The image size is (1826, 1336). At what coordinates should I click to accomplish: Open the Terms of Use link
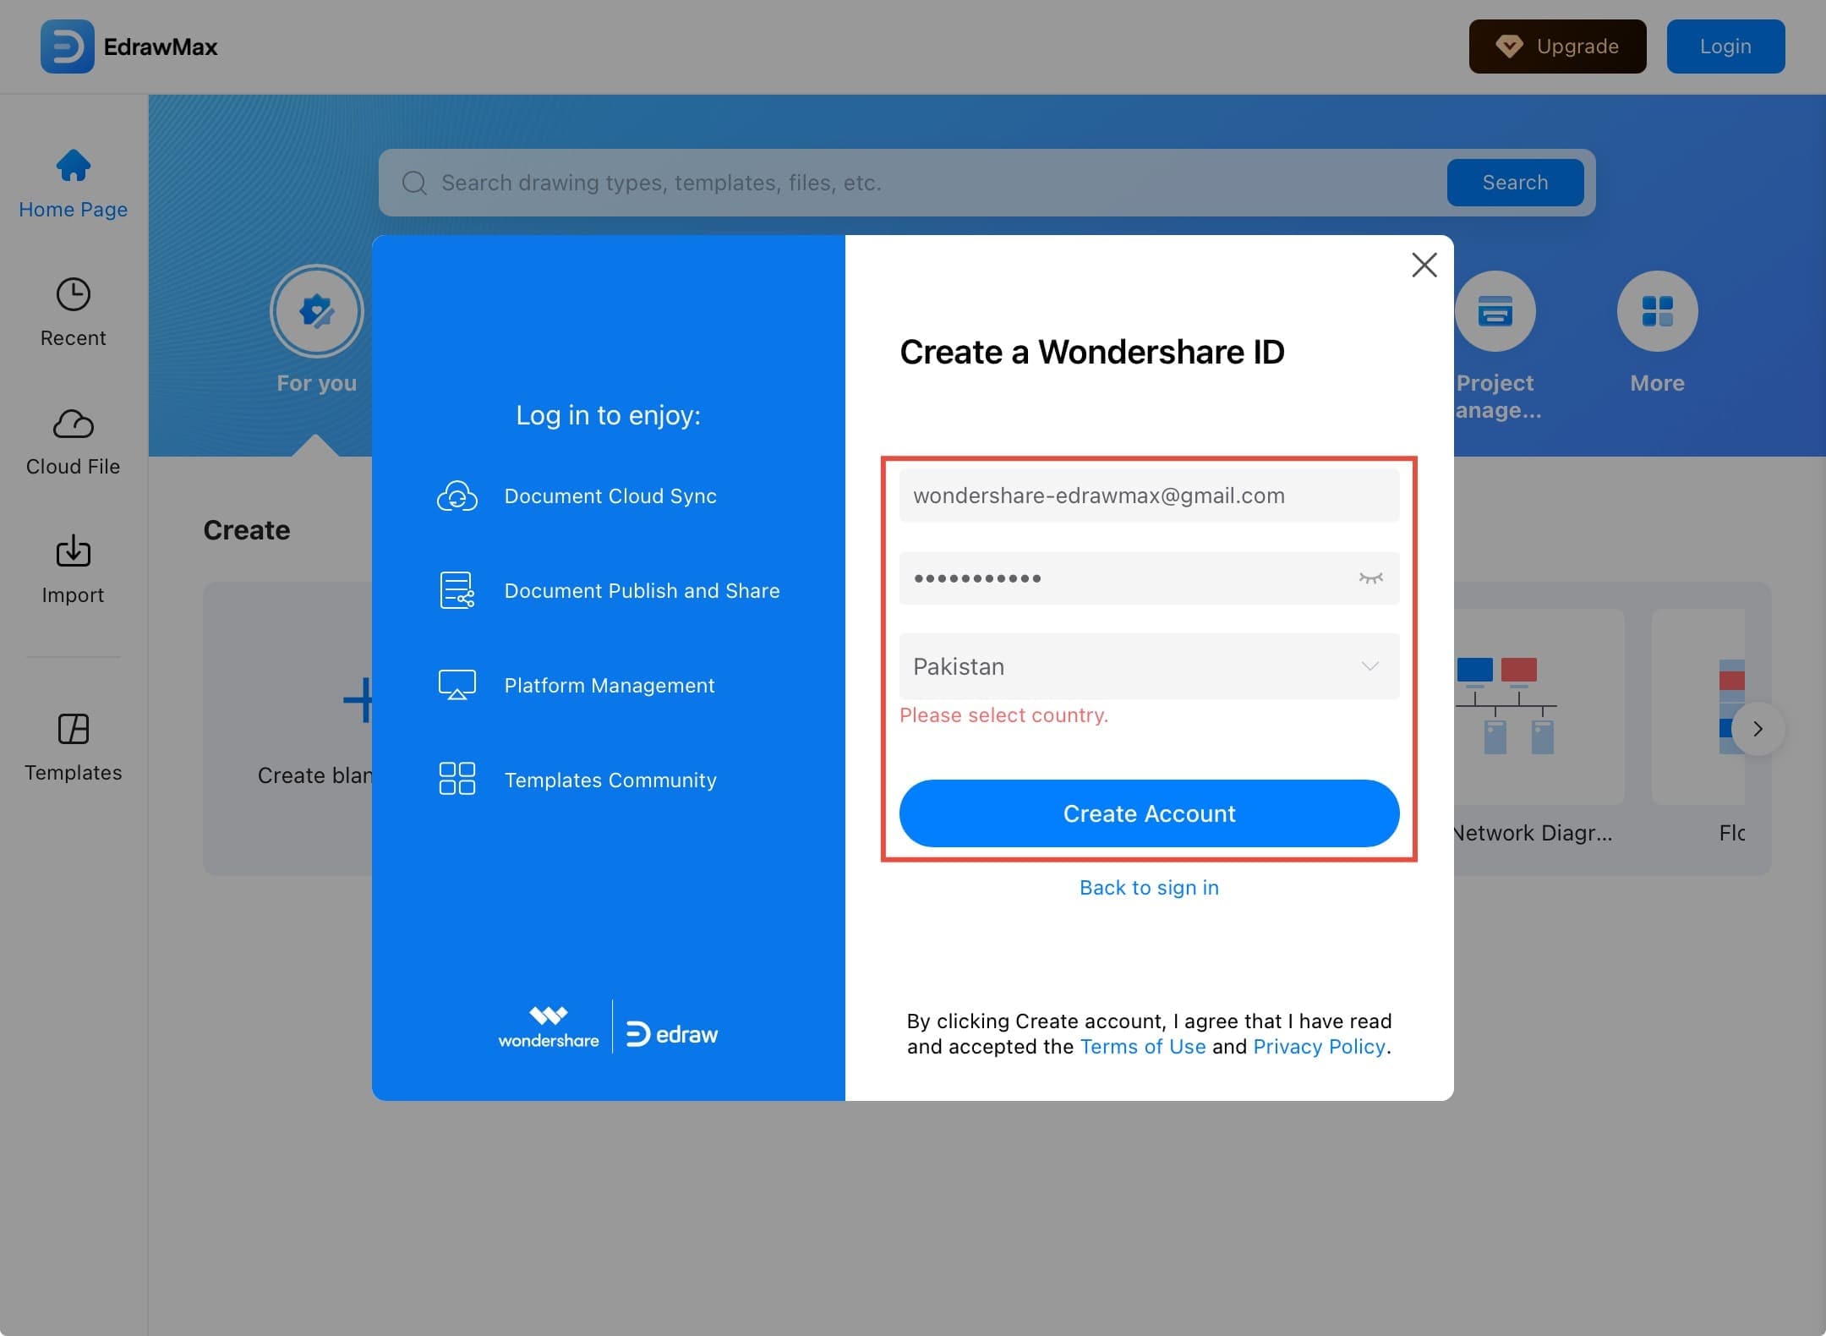click(1142, 1047)
